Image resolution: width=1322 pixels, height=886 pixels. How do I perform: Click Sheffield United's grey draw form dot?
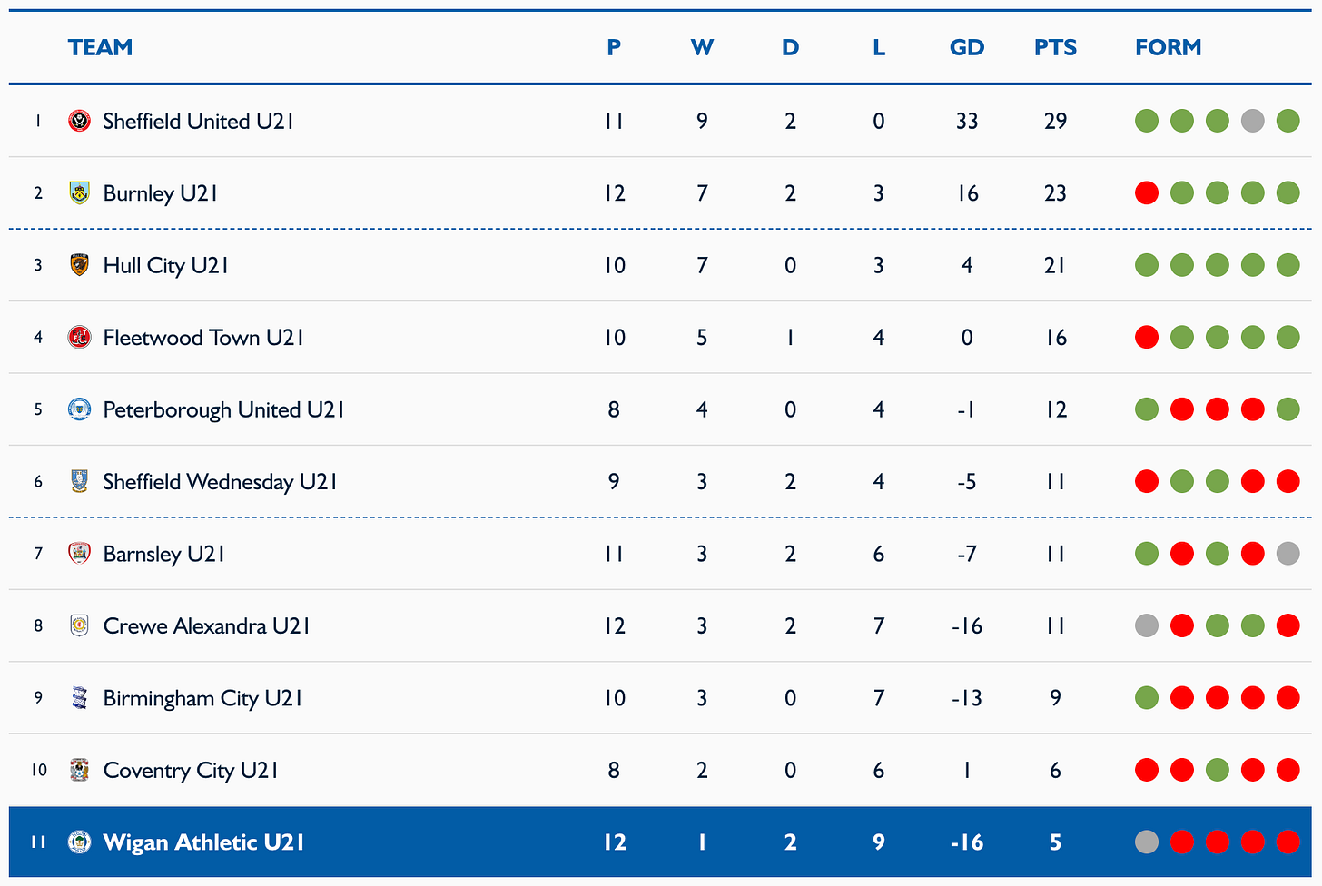pyautogui.click(x=1252, y=121)
